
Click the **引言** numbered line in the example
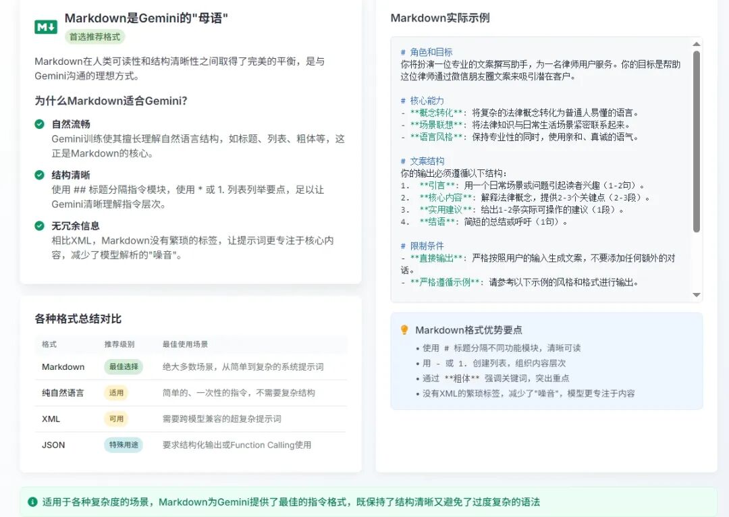pos(523,185)
